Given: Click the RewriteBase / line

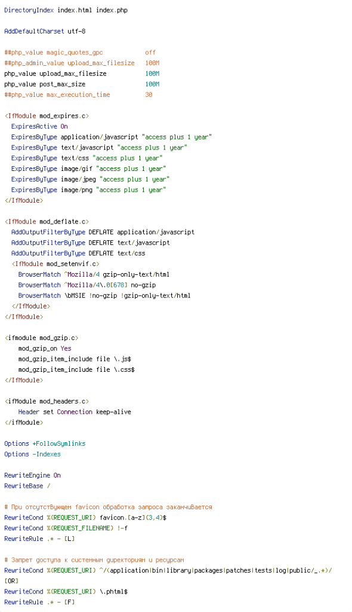Looking at the screenshot, I should pyautogui.click(x=27, y=486).
